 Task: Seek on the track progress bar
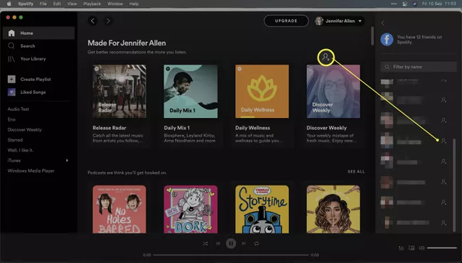[231, 255]
